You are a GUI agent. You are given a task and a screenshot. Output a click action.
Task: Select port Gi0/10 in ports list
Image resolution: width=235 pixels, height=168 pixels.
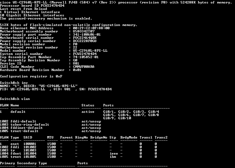(125, 118)
